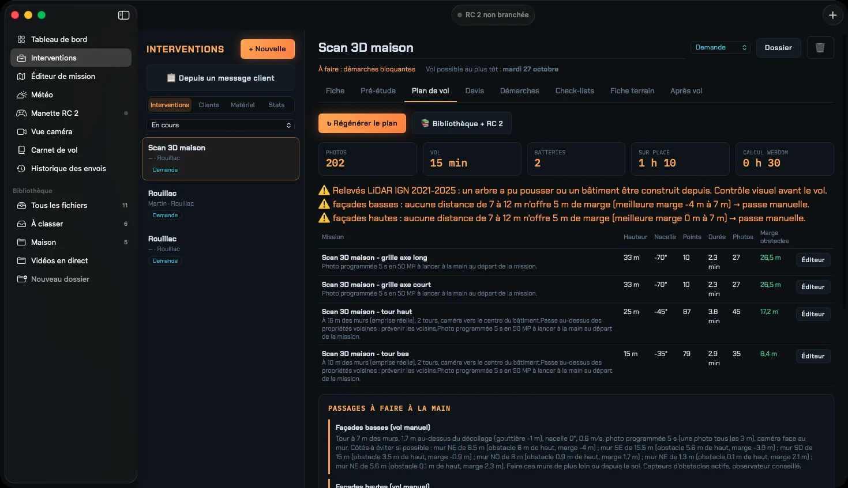Click Régénérer le plan button
The height and width of the screenshot is (488, 848).
pyautogui.click(x=362, y=123)
